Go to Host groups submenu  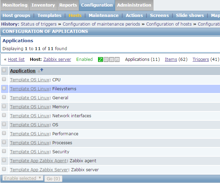coord(16,16)
